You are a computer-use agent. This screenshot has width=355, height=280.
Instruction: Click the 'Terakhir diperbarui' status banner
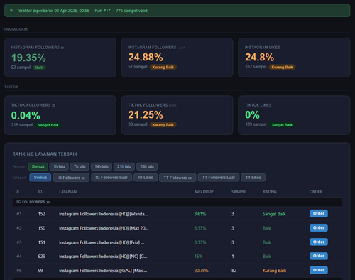coord(177,11)
